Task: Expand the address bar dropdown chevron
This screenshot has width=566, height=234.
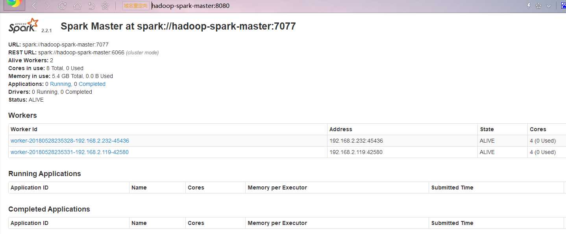Action: pyautogui.click(x=548, y=6)
